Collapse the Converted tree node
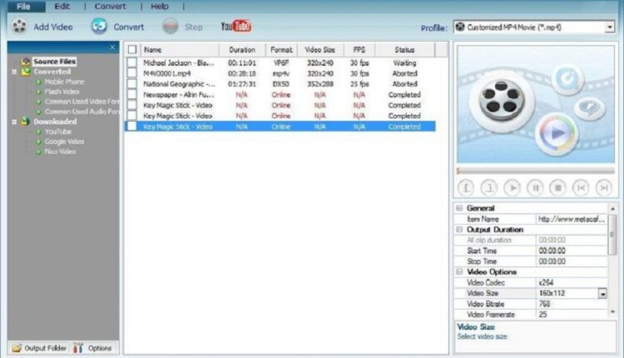Image resolution: width=624 pixels, height=358 pixels. pos(14,72)
